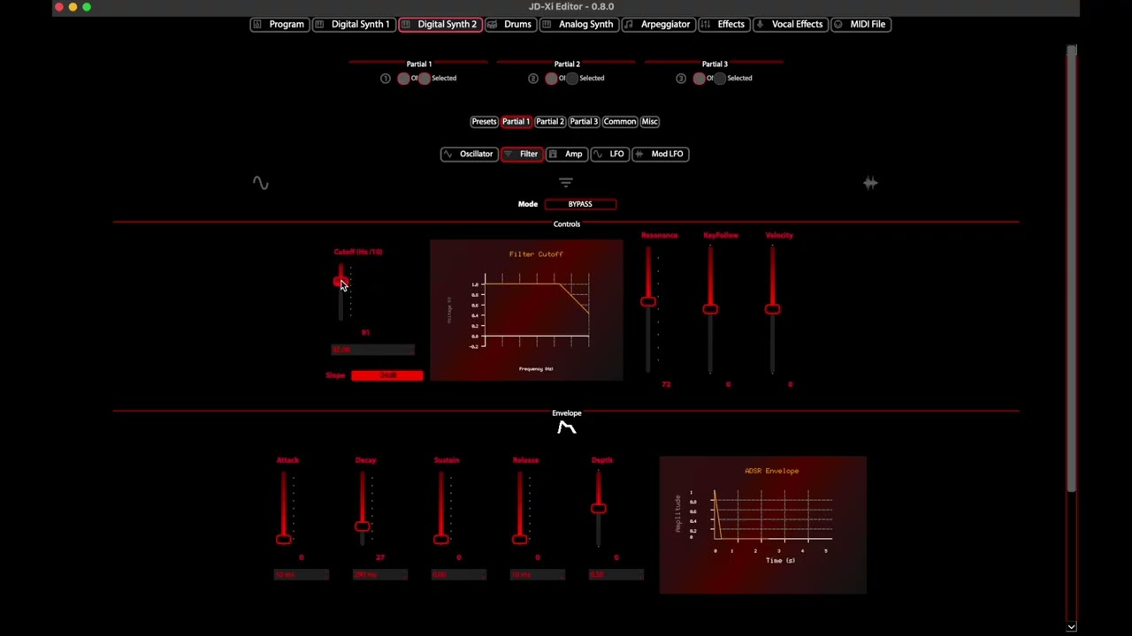Image resolution: width=1132 pixels, height=636 pixels.
Task: Click the circled 2 icon for Partial 2
Action: point(533,79)
